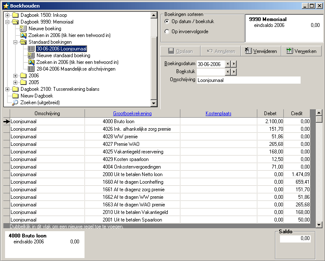Expand the Dagboek 2100 Tussenrekening balans node
Image resolution: width=325 pixels, height=261 pixels.
click(x=7, y=89)
